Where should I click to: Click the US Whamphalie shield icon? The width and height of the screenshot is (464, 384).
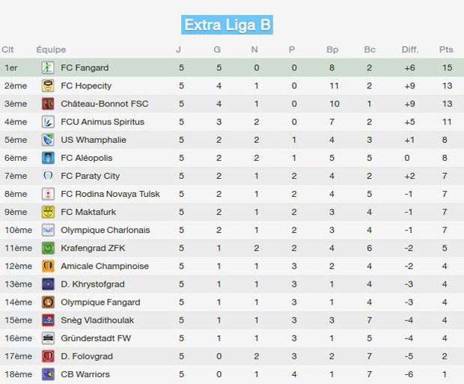tap(48, 140)
